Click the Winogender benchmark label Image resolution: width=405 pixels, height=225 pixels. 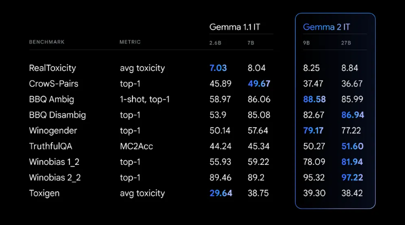tap(52, 130)
